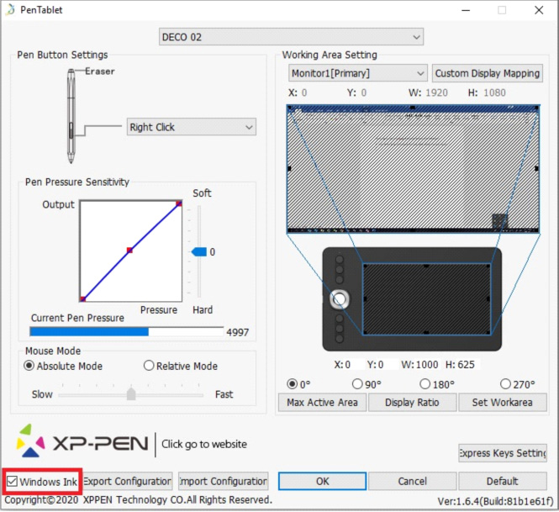Expand the Right Click pen button dropdown

(191, 127)
